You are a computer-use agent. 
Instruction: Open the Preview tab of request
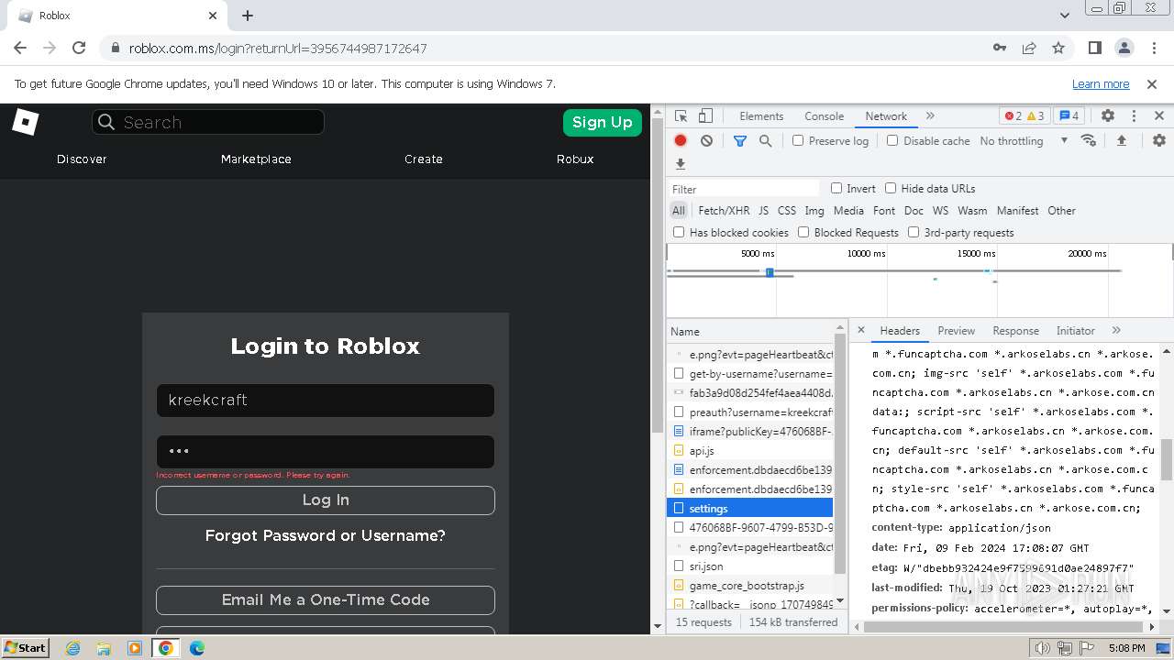pyautogui.click(x=956, y=331)
